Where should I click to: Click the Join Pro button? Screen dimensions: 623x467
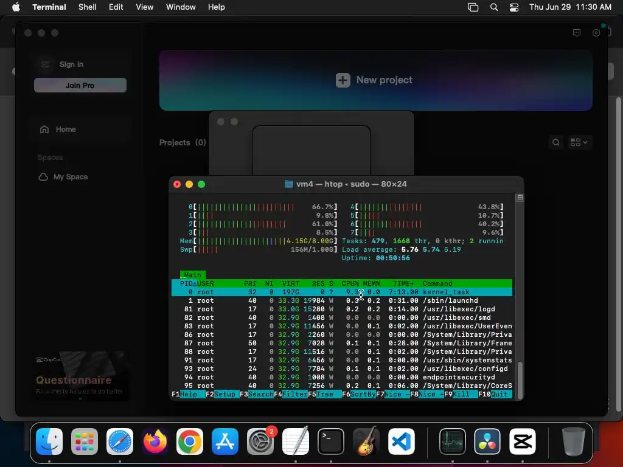coord(80,85)
